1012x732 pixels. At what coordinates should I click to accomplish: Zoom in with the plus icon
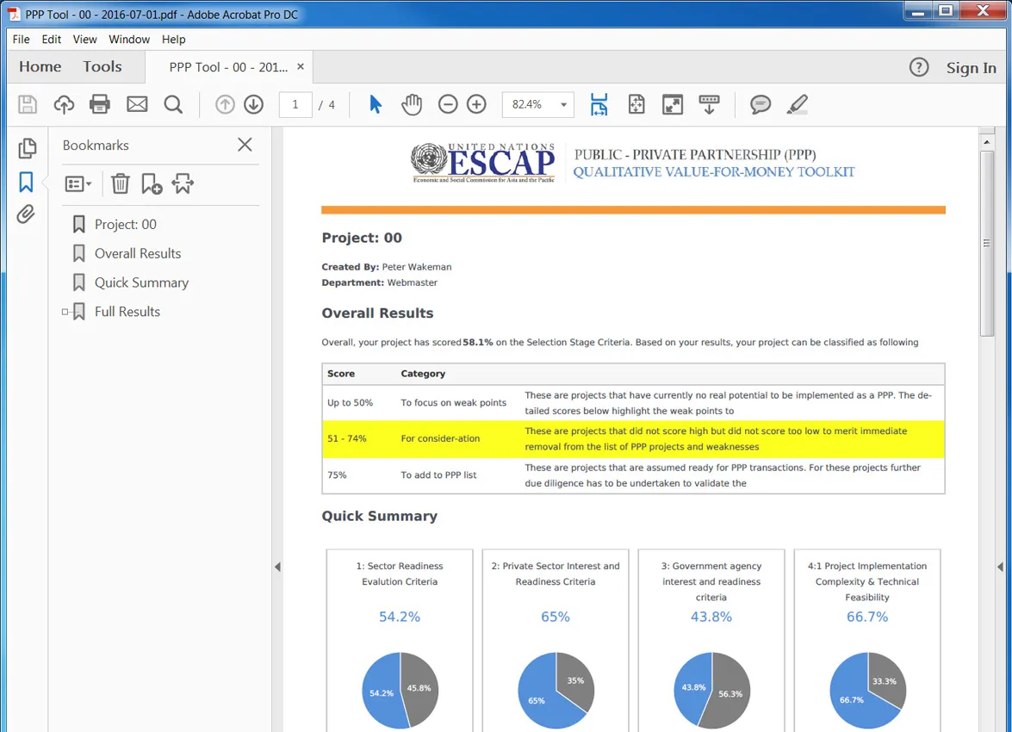[476, 104]
